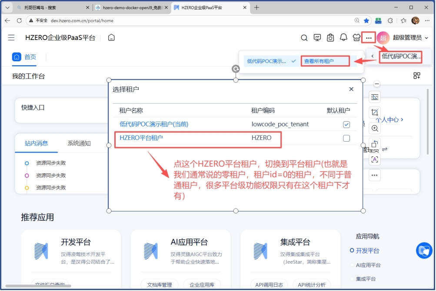
Task: Close the 选择租户 dialog
Action: pos(351,89)
